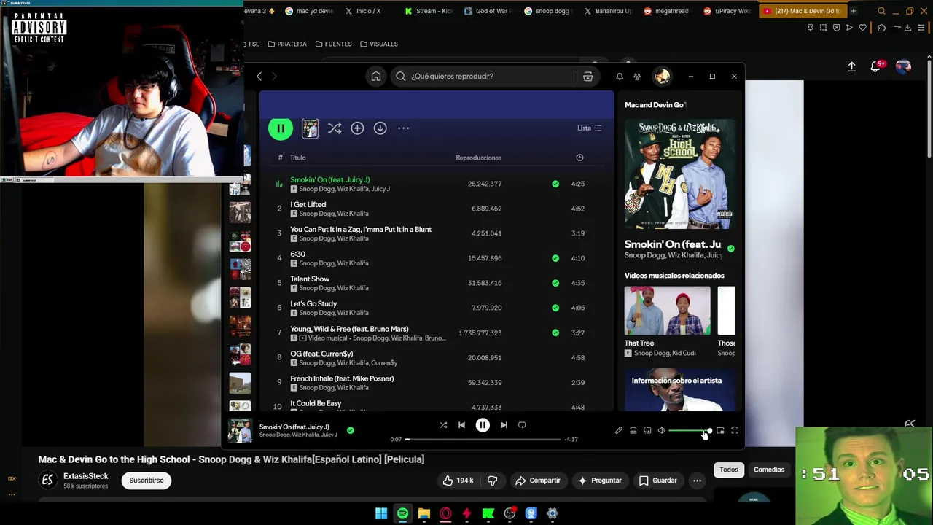
Task: Open now playing album thumbnail in player bar
Action: click(240, 431)
